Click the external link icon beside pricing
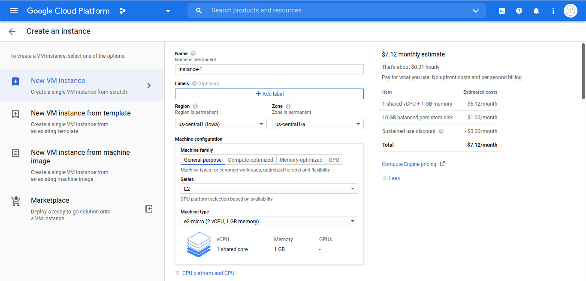Screen dimensions: 586x281 pyautogui.click(x=443, y=164)
